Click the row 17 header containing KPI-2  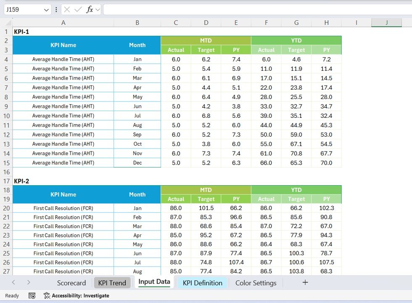(x=6, y=181)
